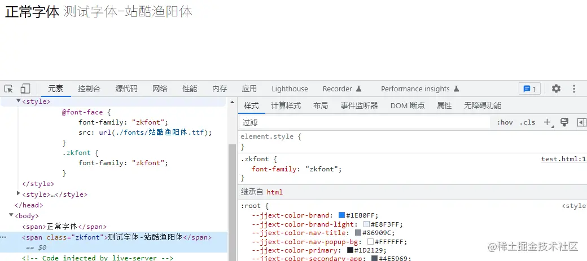Select the DOM 断点 sub-tab
The height and width of the screenshot is (261, 587).
tap(408, 105)
